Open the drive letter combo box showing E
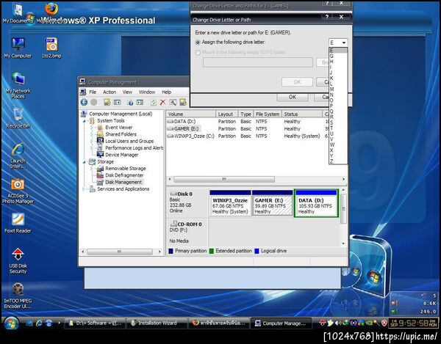The height and width of the screenshot is (344, 441). (338, 43)
